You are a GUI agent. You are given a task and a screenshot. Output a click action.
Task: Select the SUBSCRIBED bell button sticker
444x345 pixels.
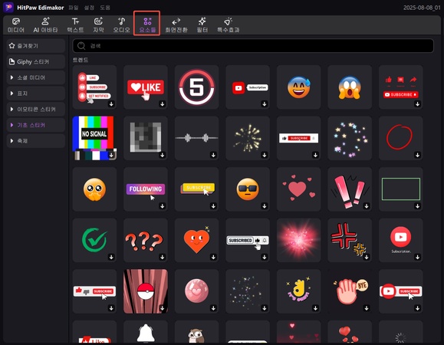point(248,240)
